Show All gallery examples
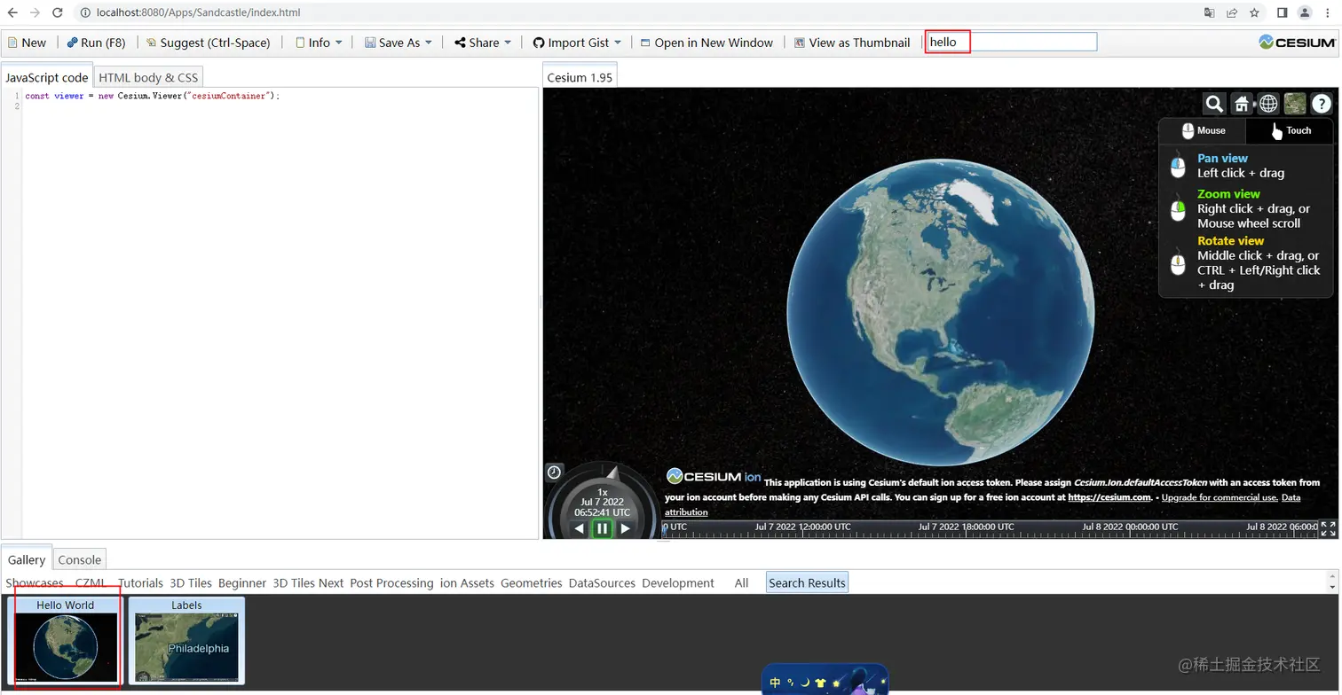The height and width of the screenshot is (695, 1342). [741, 582]
